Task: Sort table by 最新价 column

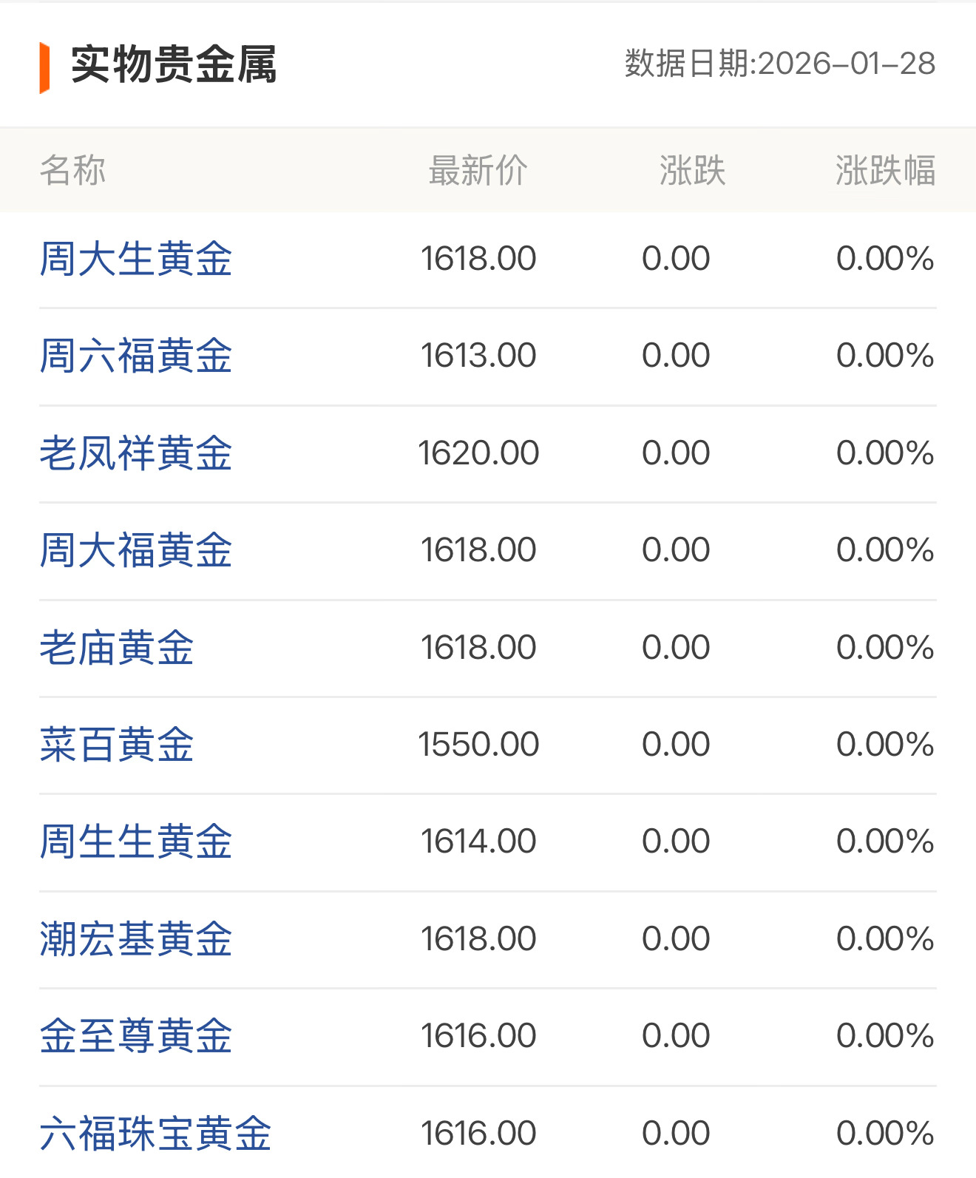Action: point(478,170)
